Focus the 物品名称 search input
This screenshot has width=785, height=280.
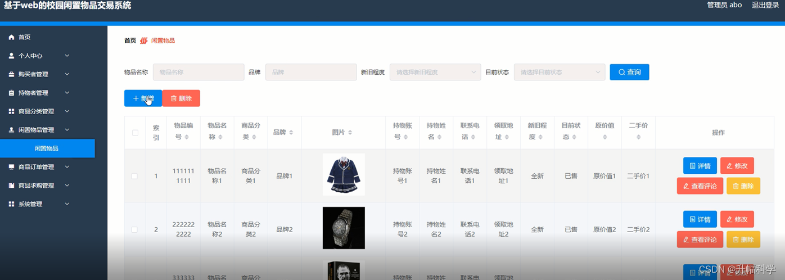pos(198,72)
